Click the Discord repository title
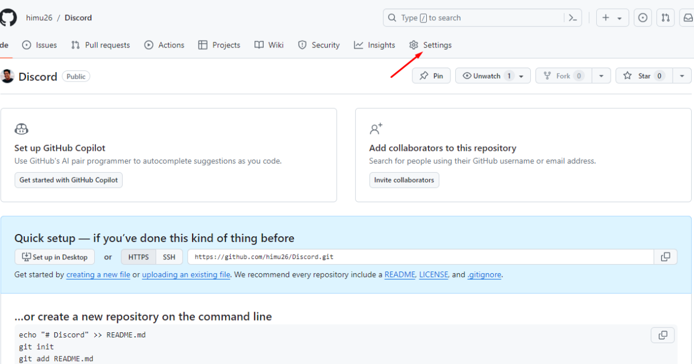694x364 pixels. (38, 77)
